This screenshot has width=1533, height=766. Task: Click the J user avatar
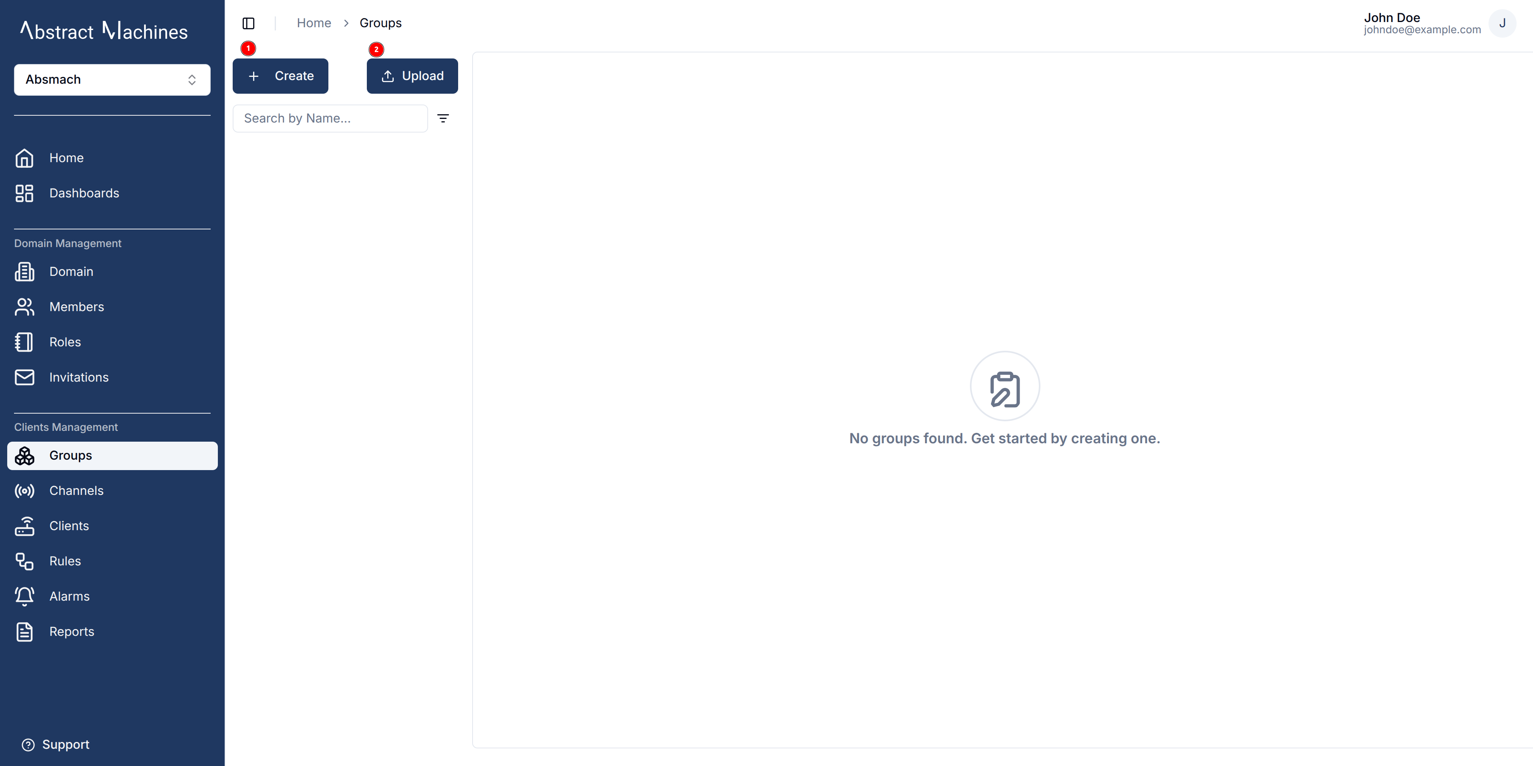coord(1502,23)
